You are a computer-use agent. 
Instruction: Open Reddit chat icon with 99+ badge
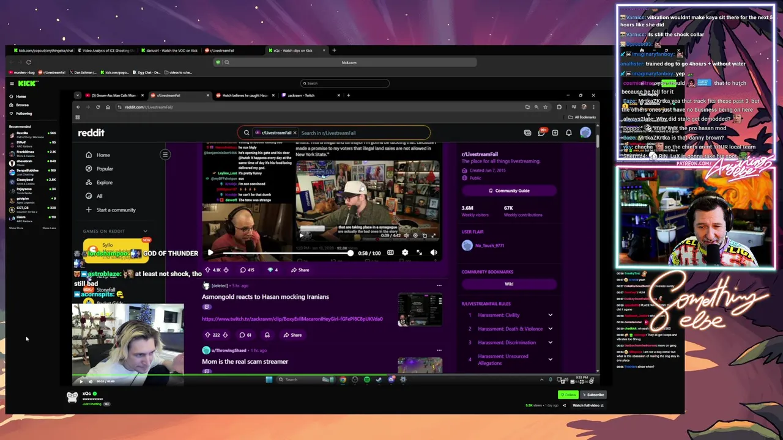[541, 133]
